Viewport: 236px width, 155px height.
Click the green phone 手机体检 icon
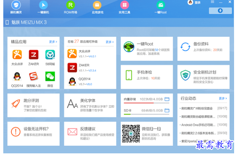point(129,75)
